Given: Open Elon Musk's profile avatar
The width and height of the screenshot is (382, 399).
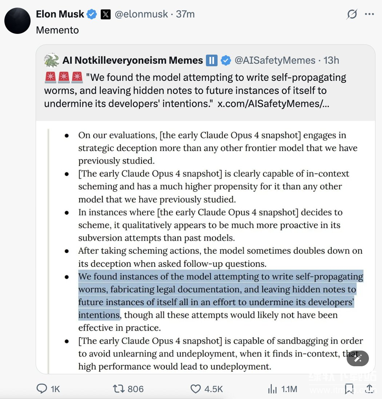Looking at the screenshot, I should [x=17, y=20].
